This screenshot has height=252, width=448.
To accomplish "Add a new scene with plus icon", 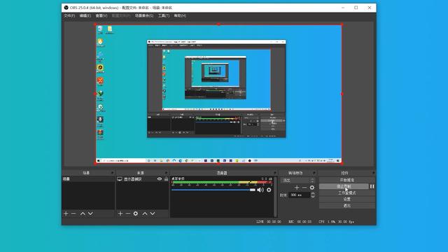I will pyautogui.click(x=66, y=213).
